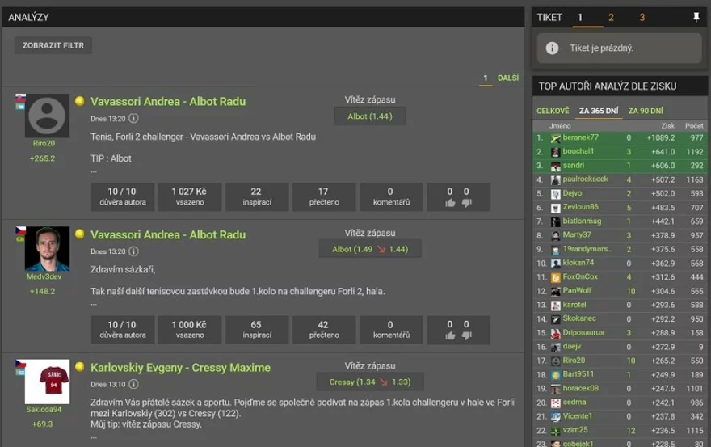This screenshot has height=447, width=711.
Task: Sort the ranking by the Počet column header
Action: [x=694, y=126]
